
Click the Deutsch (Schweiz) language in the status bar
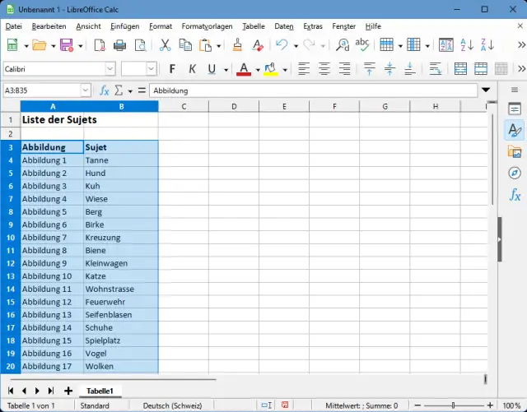click(170, 405)
